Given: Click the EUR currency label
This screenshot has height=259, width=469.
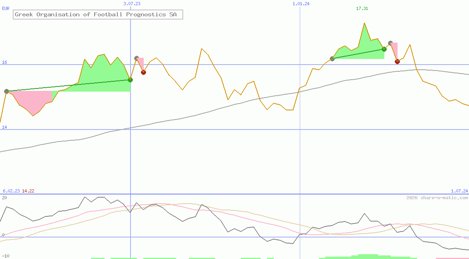Looking at the screenshot, I should point(6,8).
